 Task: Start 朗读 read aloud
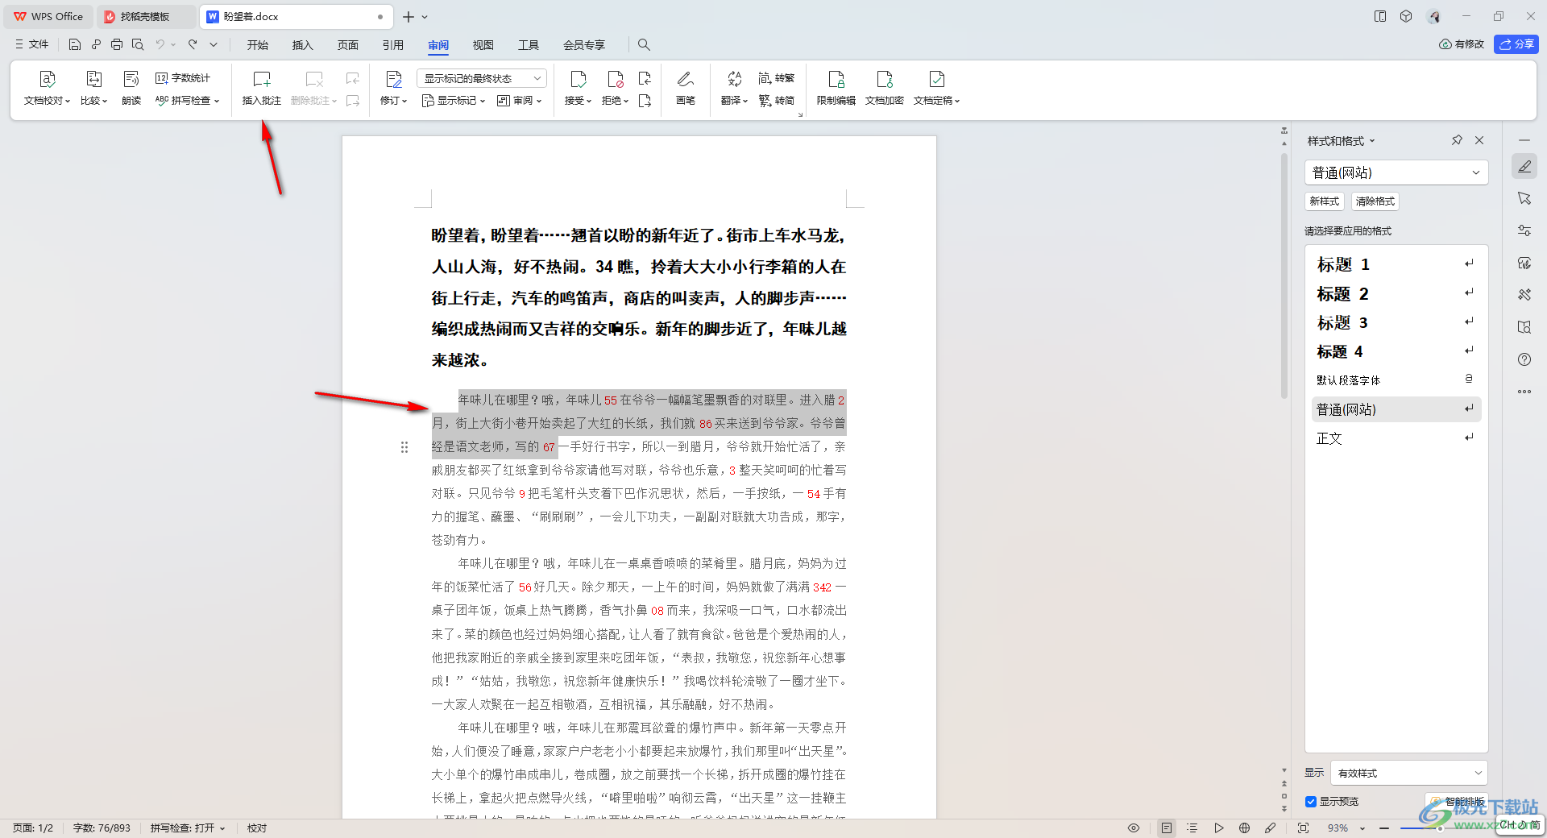coord(131,87)
